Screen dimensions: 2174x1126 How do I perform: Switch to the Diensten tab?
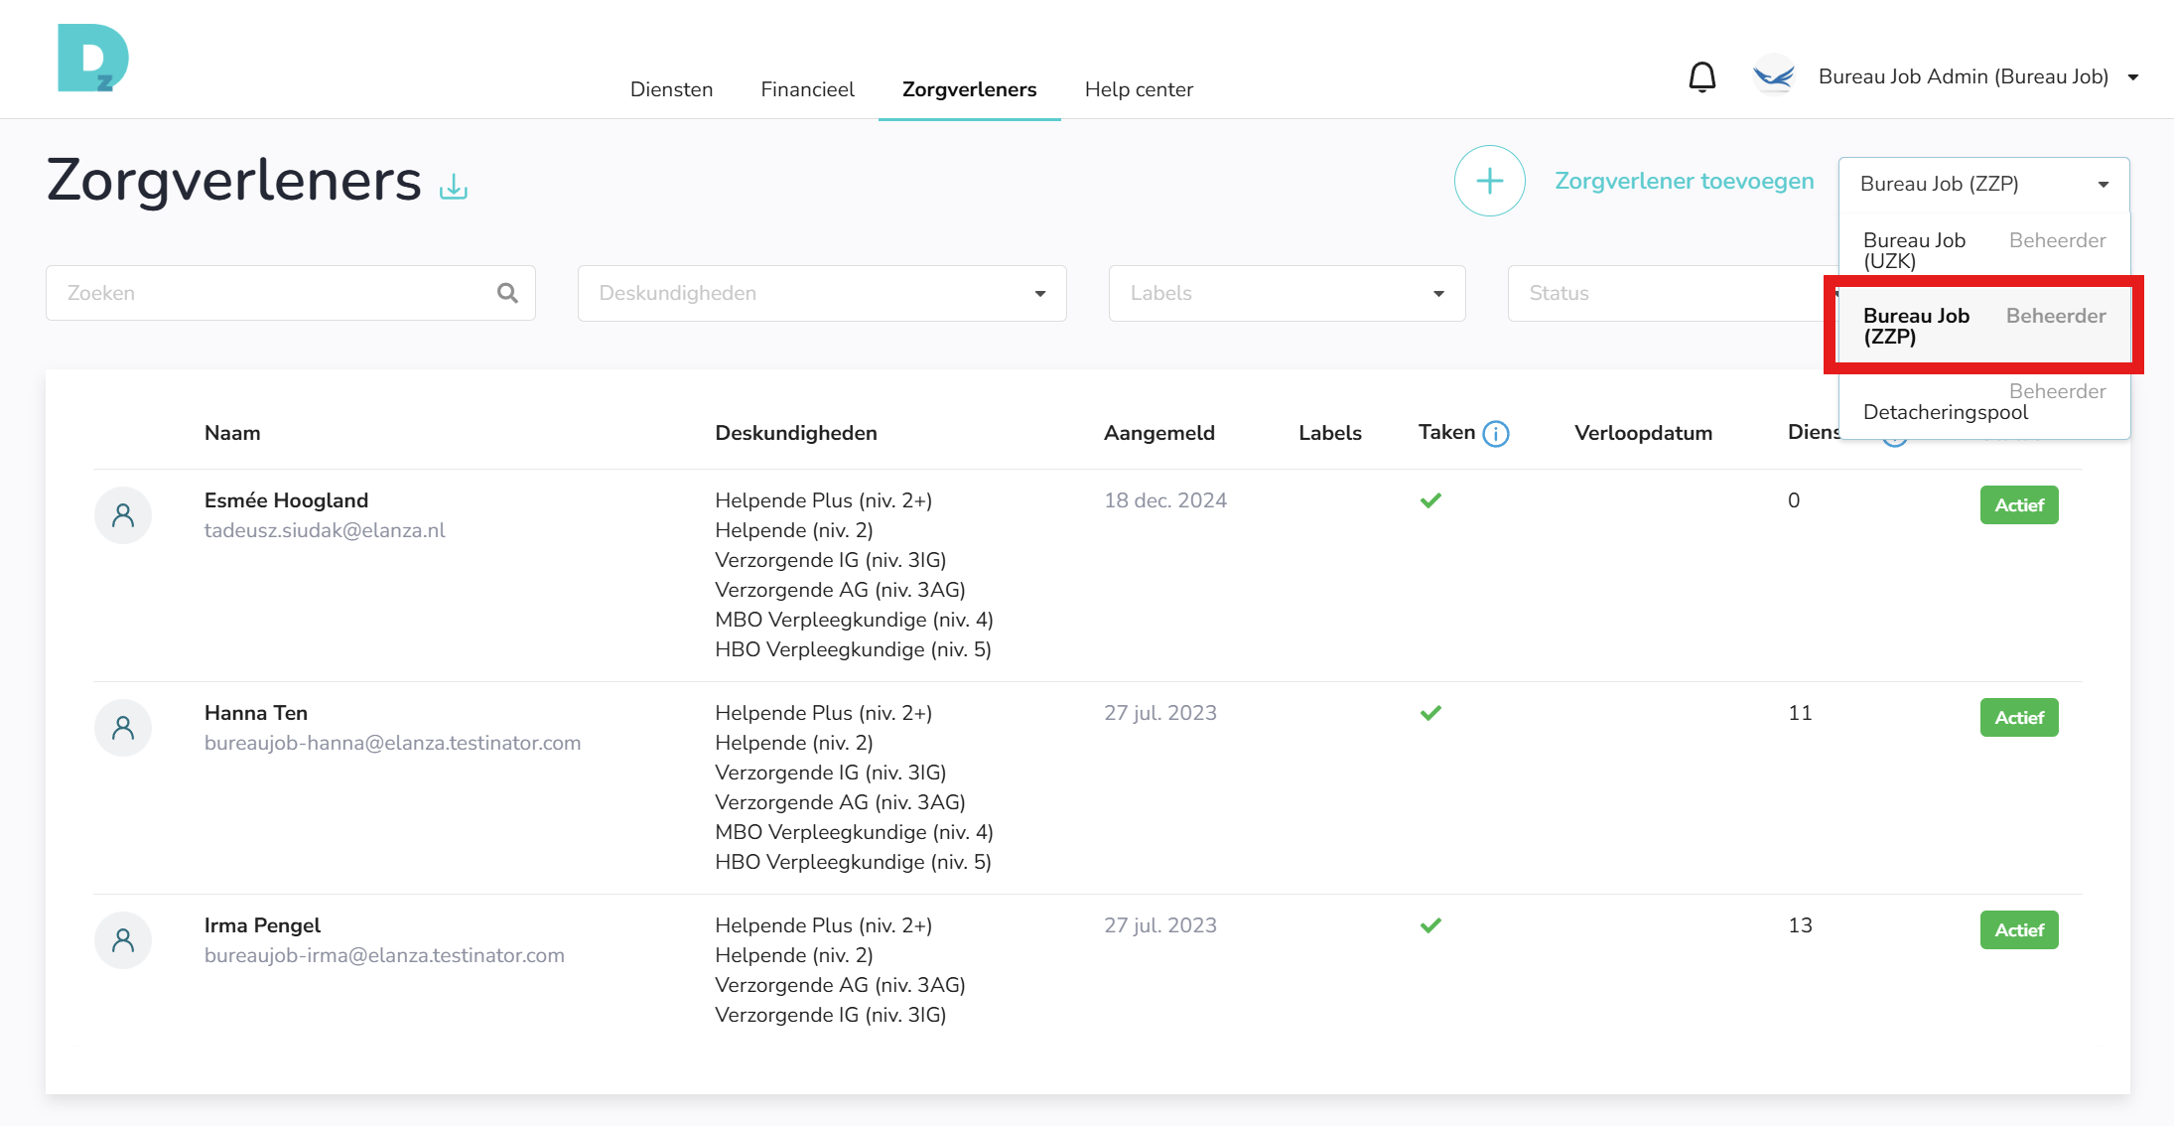pyautogui.click(x=671, y=89)
